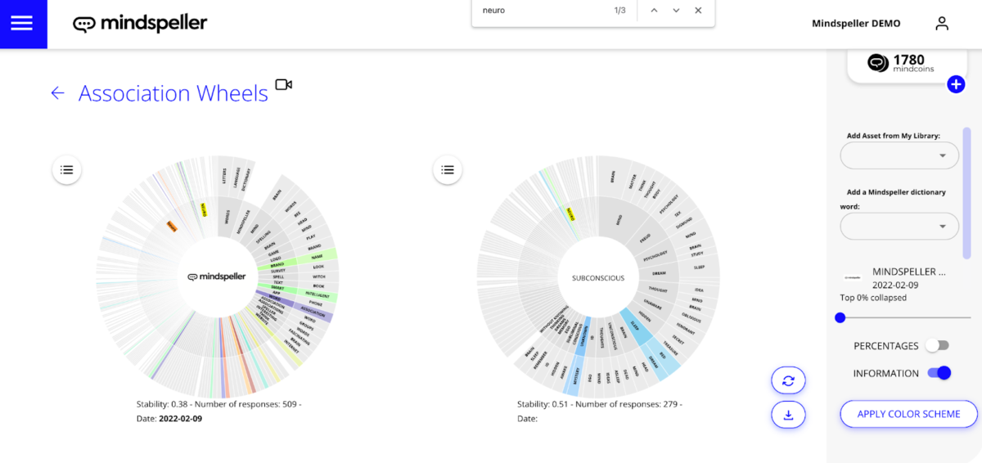
Task: Click the top collapsed percentage slider handle
Action: (840, 317)
